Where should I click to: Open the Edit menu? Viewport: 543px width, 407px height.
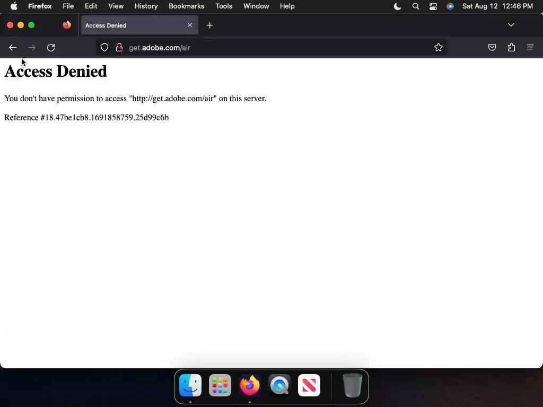click(x=91, y=6)
